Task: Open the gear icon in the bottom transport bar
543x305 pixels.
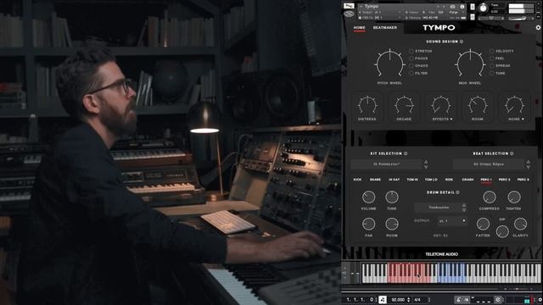Action: 540,299
